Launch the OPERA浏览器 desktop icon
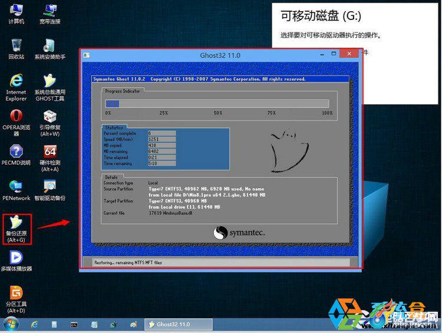 (x=16, y=123)
